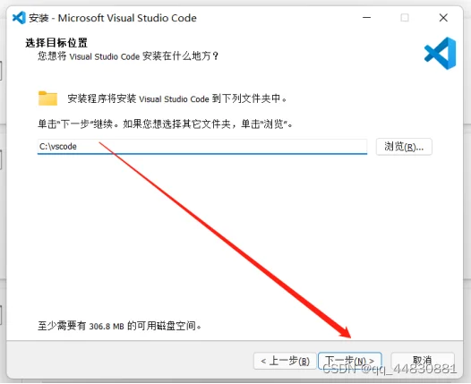471x384 pixels.
Task: Click the disabled maximize button
Action: pyautogui.click(x=405, y=18)
